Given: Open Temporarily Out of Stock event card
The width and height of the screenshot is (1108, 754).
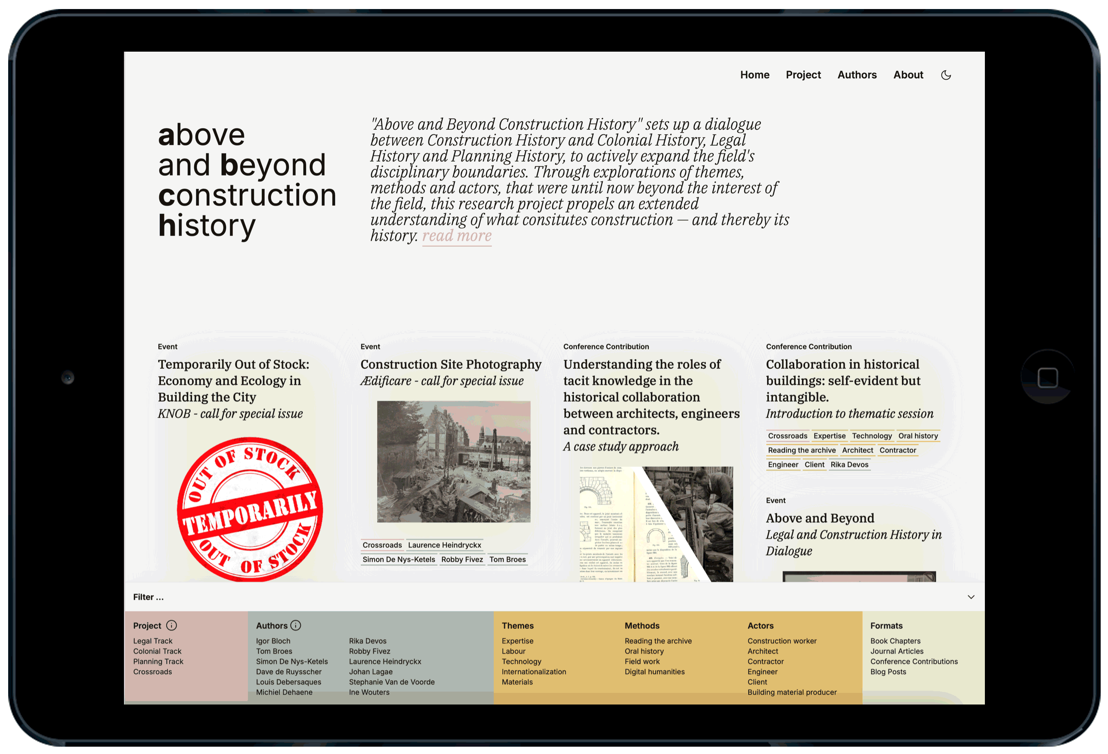Looking at the screenshot, I should 234,380.
